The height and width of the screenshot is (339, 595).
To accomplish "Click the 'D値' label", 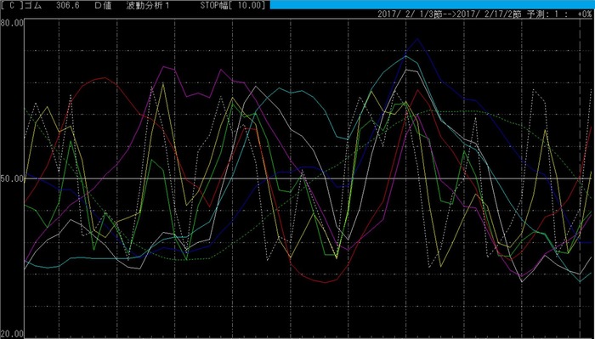I will tap(103, 5).
